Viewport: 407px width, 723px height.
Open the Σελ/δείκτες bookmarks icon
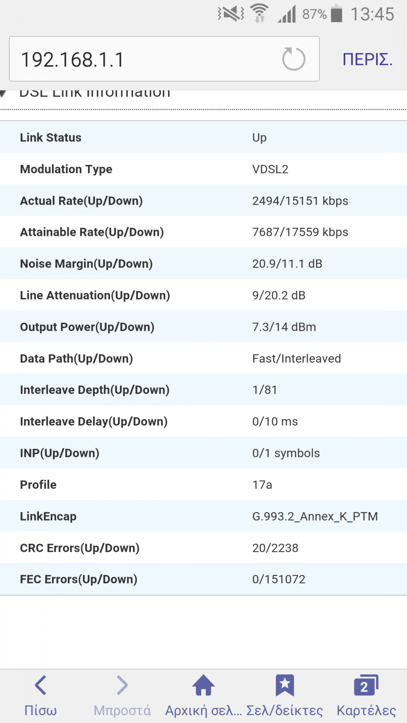coord(285,685)
